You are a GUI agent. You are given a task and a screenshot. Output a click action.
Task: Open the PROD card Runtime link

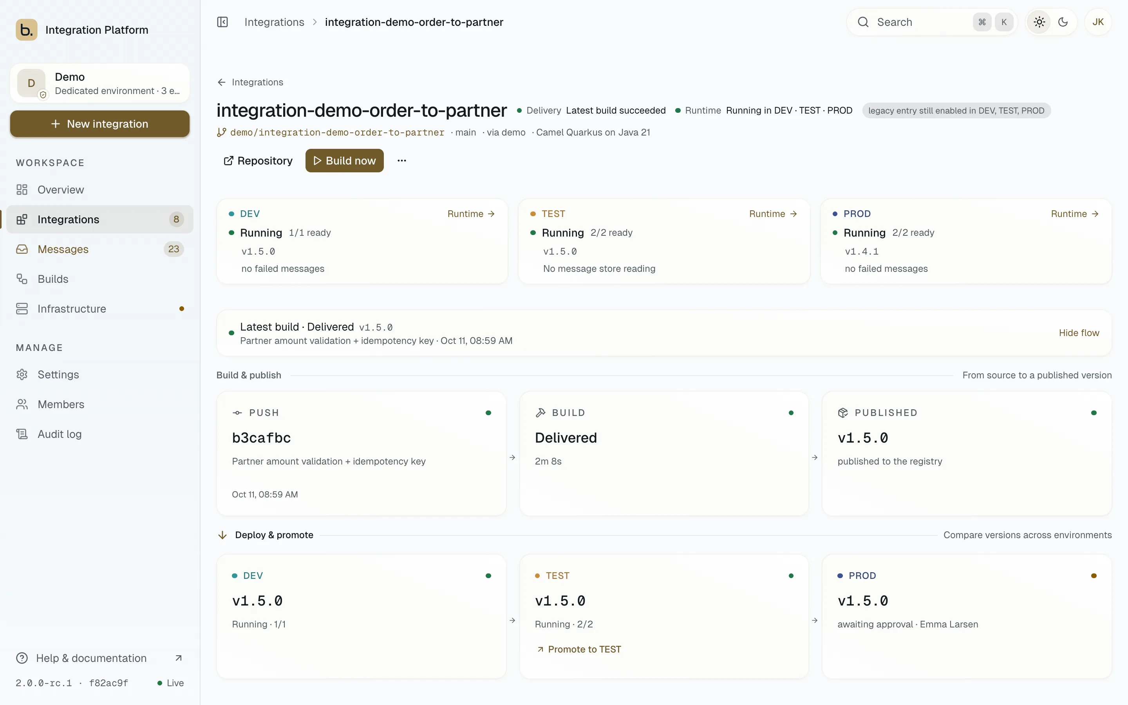click(x=1074, y=213)
